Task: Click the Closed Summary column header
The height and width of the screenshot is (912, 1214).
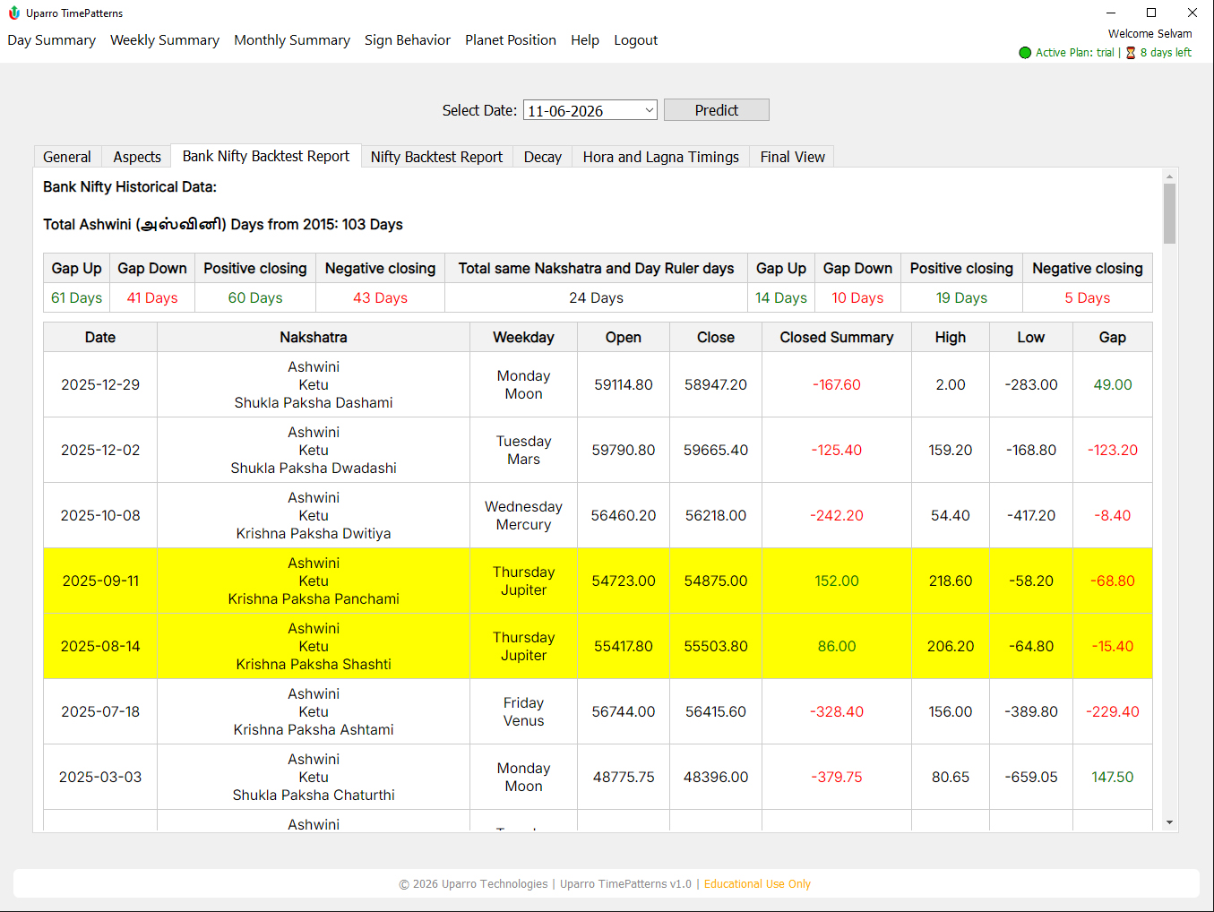Action: click(x=837, y=338)
